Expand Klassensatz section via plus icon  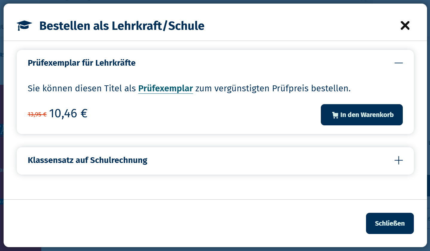[x=398, y=160]
